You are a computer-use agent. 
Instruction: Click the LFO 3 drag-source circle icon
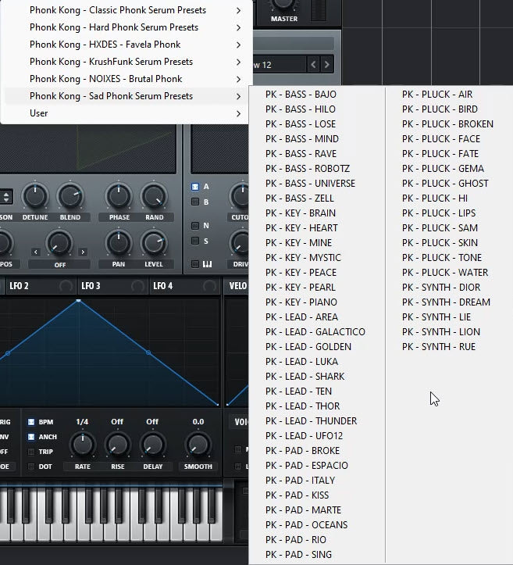point(138,287)
